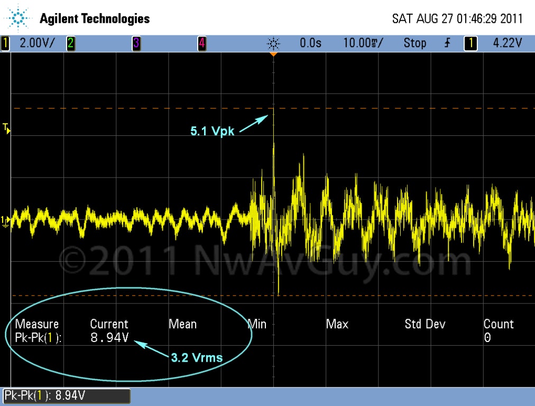Toggle channel 3 purple badge
Viewport: 535px width, 406px height.
pyautogui.click(x=136, y=43)
